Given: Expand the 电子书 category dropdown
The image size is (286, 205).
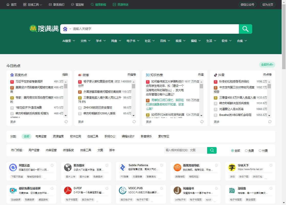Looking at the screenshot, I should pos(133,41).
